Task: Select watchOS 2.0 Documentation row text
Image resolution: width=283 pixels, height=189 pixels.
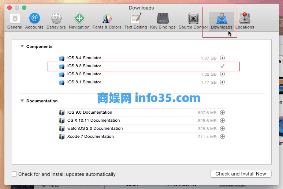Action: pyautogui.click(x=95, y=128)
